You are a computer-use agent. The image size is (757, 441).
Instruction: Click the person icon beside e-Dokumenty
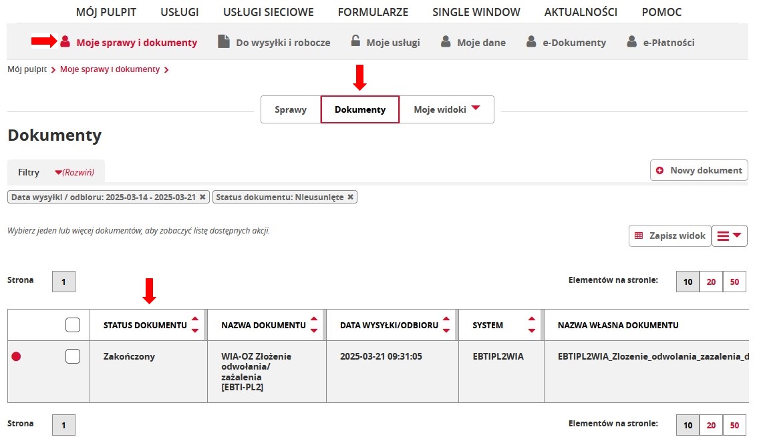[531, 42]
